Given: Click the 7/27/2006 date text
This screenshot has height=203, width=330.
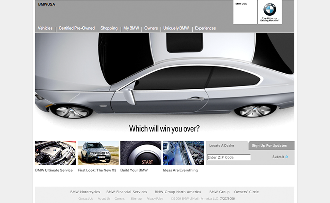Looking at the screenshot, I should pos(227,199).
